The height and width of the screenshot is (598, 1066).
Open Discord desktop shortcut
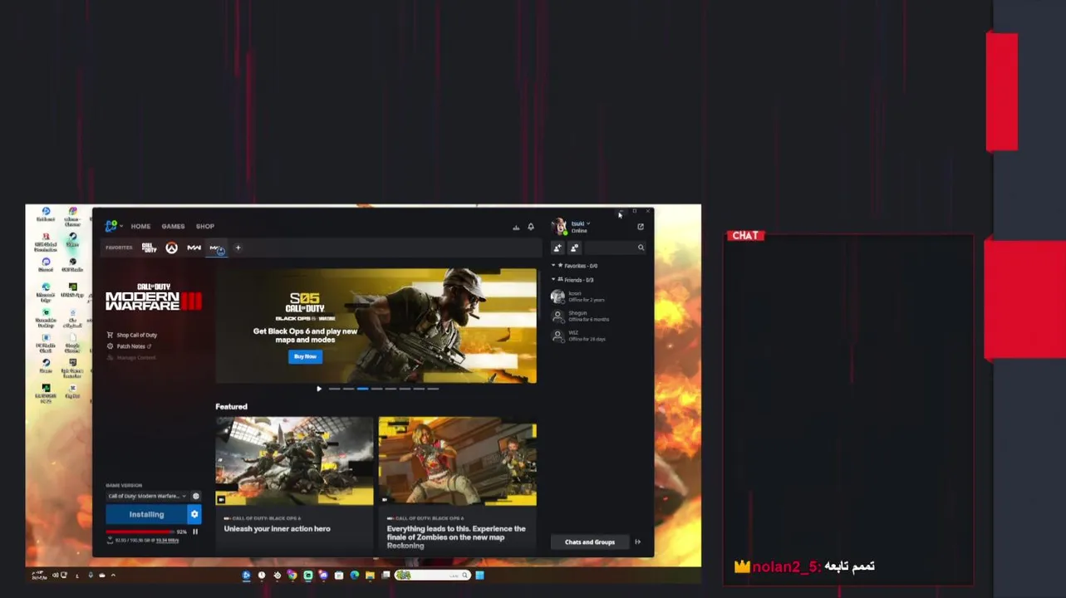point(46,264)
